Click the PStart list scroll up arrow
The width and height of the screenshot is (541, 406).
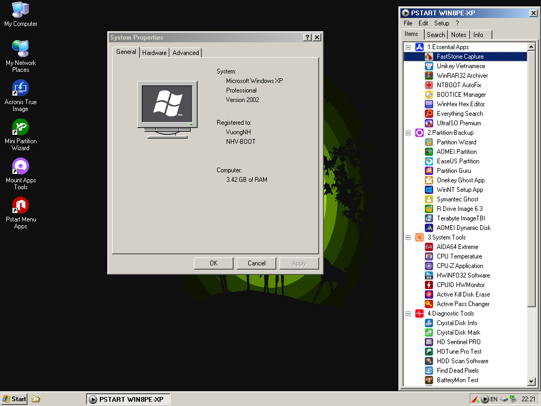pos(531,47)
